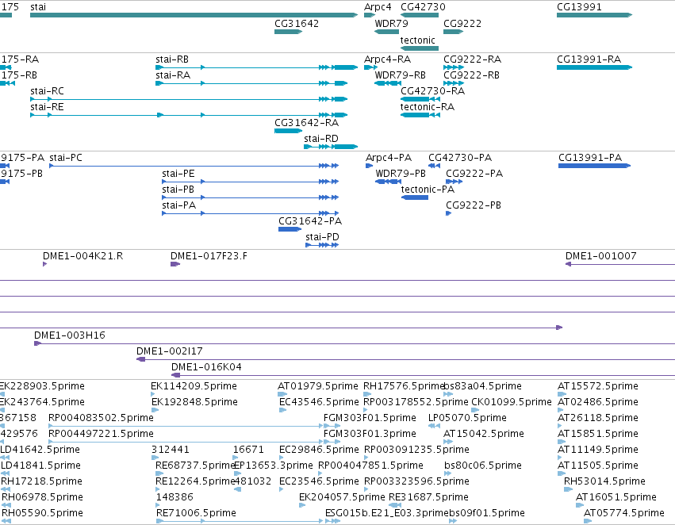675x525 pixels.
Task: Click transcript stai-RC label
Action: 47,91
